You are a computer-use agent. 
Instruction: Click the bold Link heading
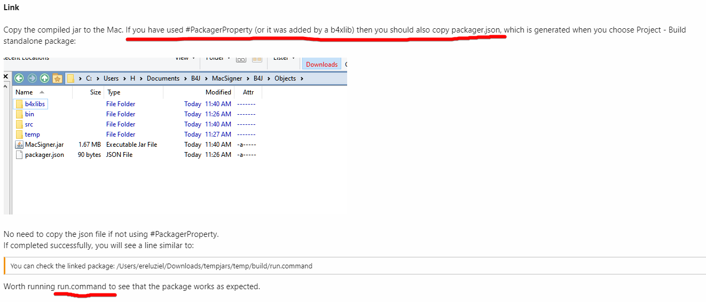pyautogui.click(x=11, y=7)
